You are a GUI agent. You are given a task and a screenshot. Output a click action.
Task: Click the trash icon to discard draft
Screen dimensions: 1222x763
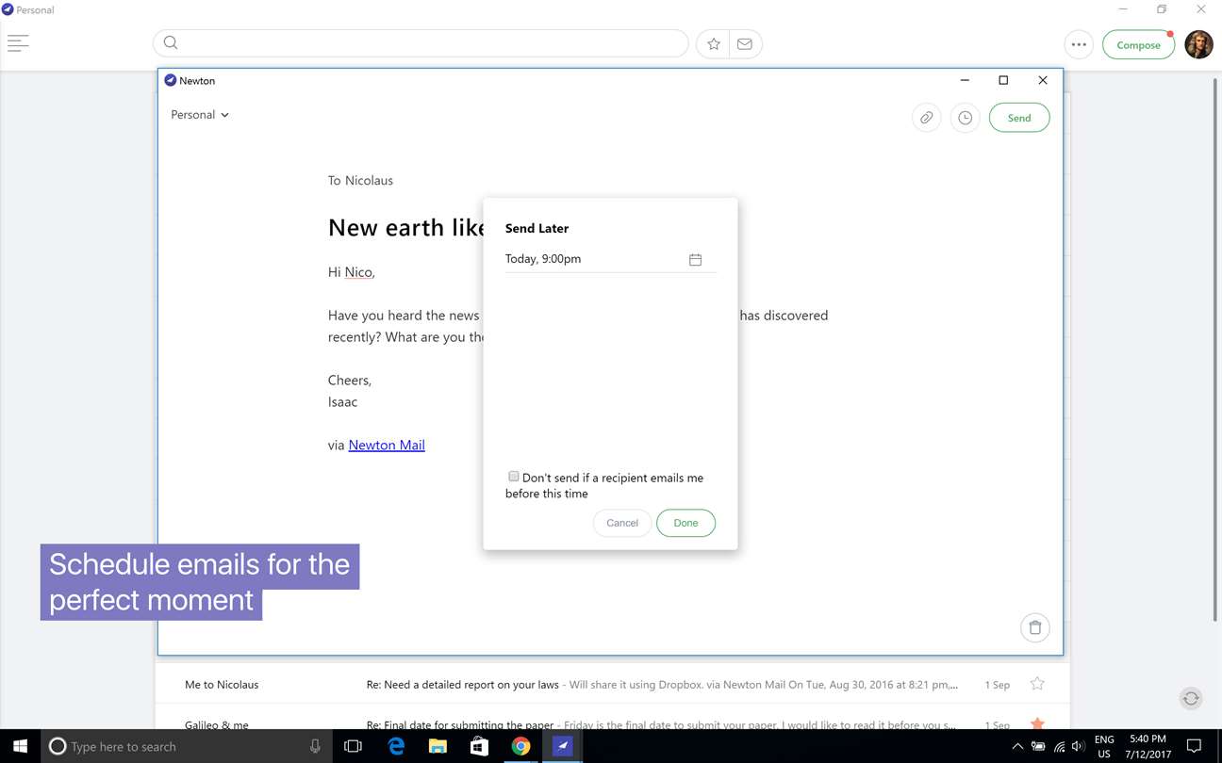1035,628
